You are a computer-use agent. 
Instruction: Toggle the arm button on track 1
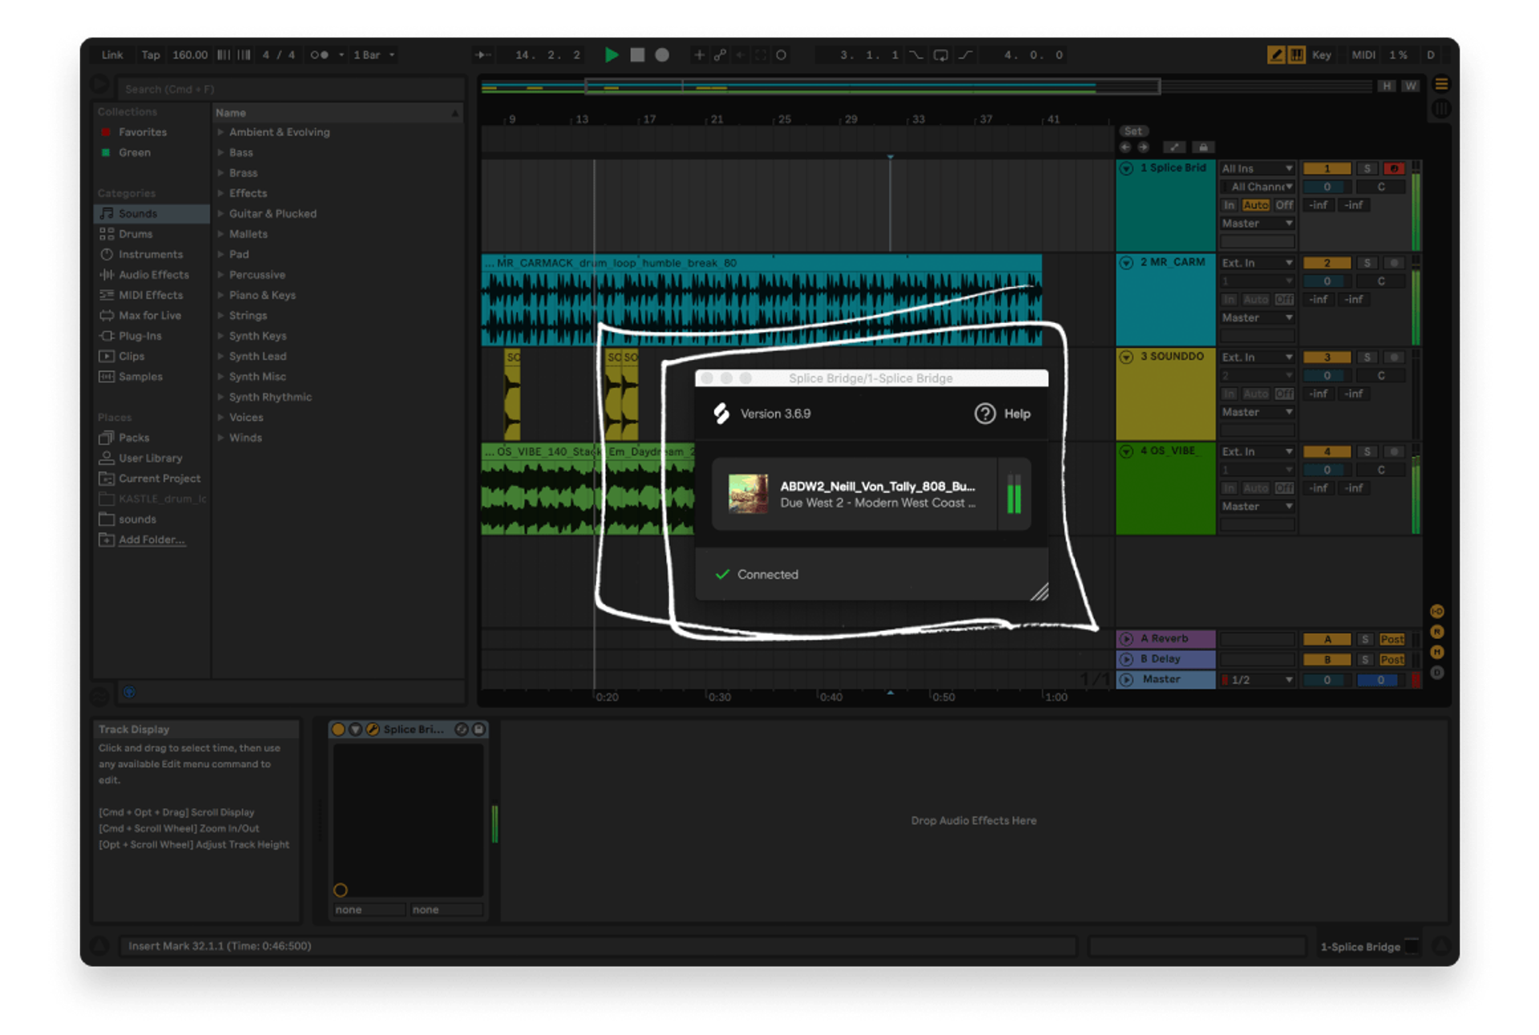1394,168
